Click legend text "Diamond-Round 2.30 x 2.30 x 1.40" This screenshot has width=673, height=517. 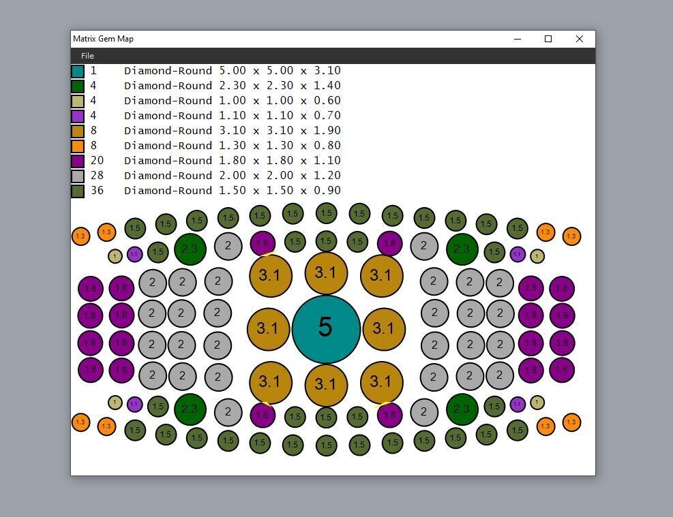coord(233,86)
